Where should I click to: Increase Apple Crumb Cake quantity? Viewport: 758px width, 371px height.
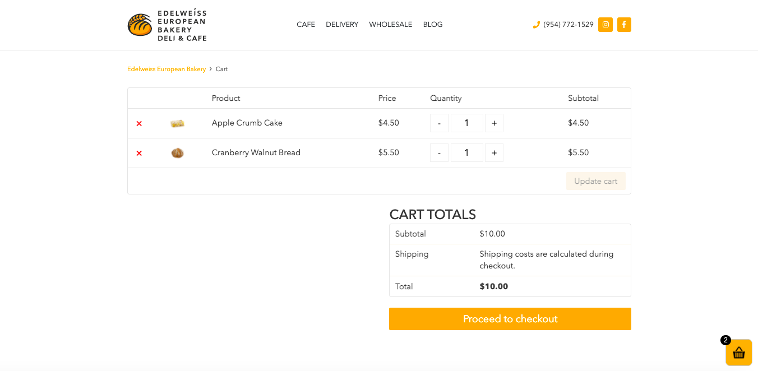494,123
